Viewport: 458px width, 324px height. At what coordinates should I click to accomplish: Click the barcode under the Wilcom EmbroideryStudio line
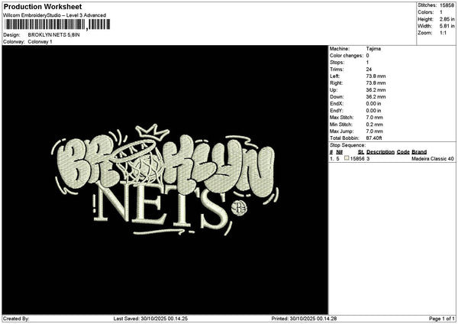point(56,24)
